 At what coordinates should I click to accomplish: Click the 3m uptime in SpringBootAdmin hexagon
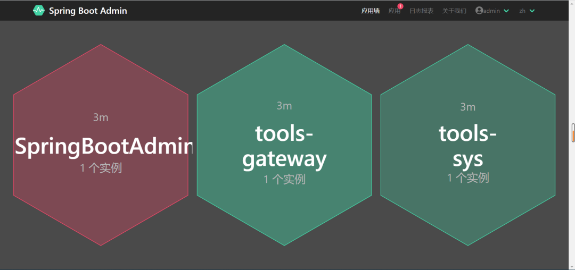(101, 117)
